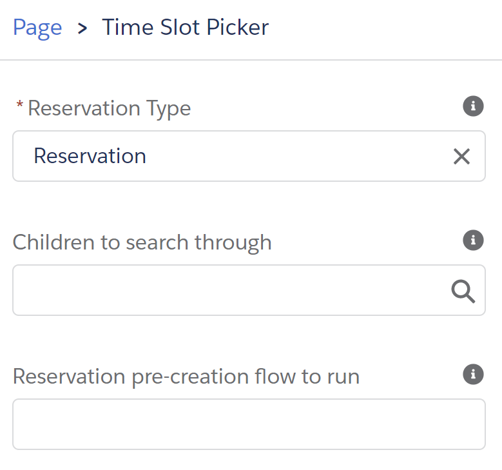Focus the Children to search through lookup field
Screen dimensions: 502x470
tap(232, 291)
